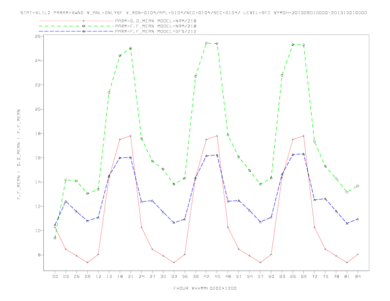Click y-axis tick value 12
The width and height of the screenshot is (390, 301).
pyautogui.click(x=38, y=207)
